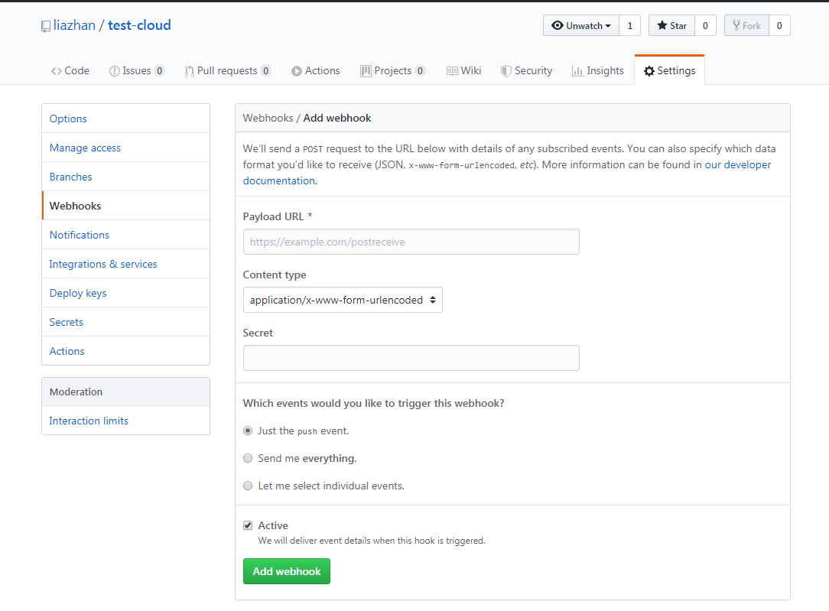Focus the Secret input field
This screenshot has width=829, height=611.
coord(411,358)
